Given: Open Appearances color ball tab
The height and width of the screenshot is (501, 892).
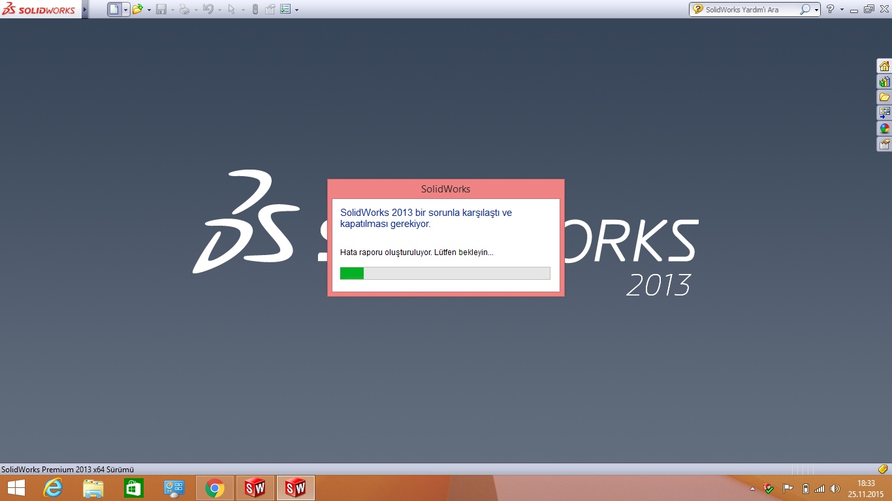Looking at the screenshot, I should click(x=884, y=129).
